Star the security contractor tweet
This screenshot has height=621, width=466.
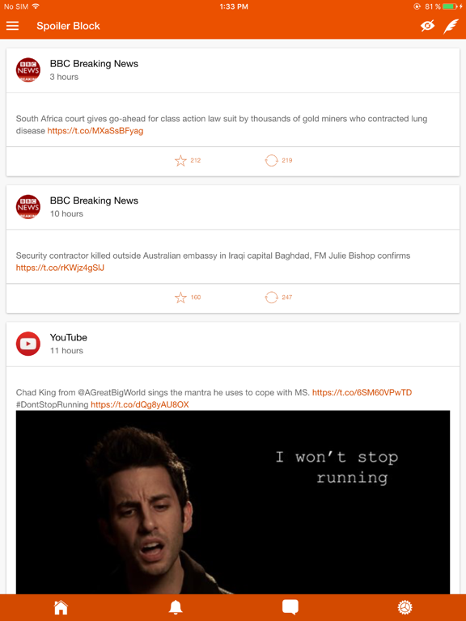coord(180,298)
